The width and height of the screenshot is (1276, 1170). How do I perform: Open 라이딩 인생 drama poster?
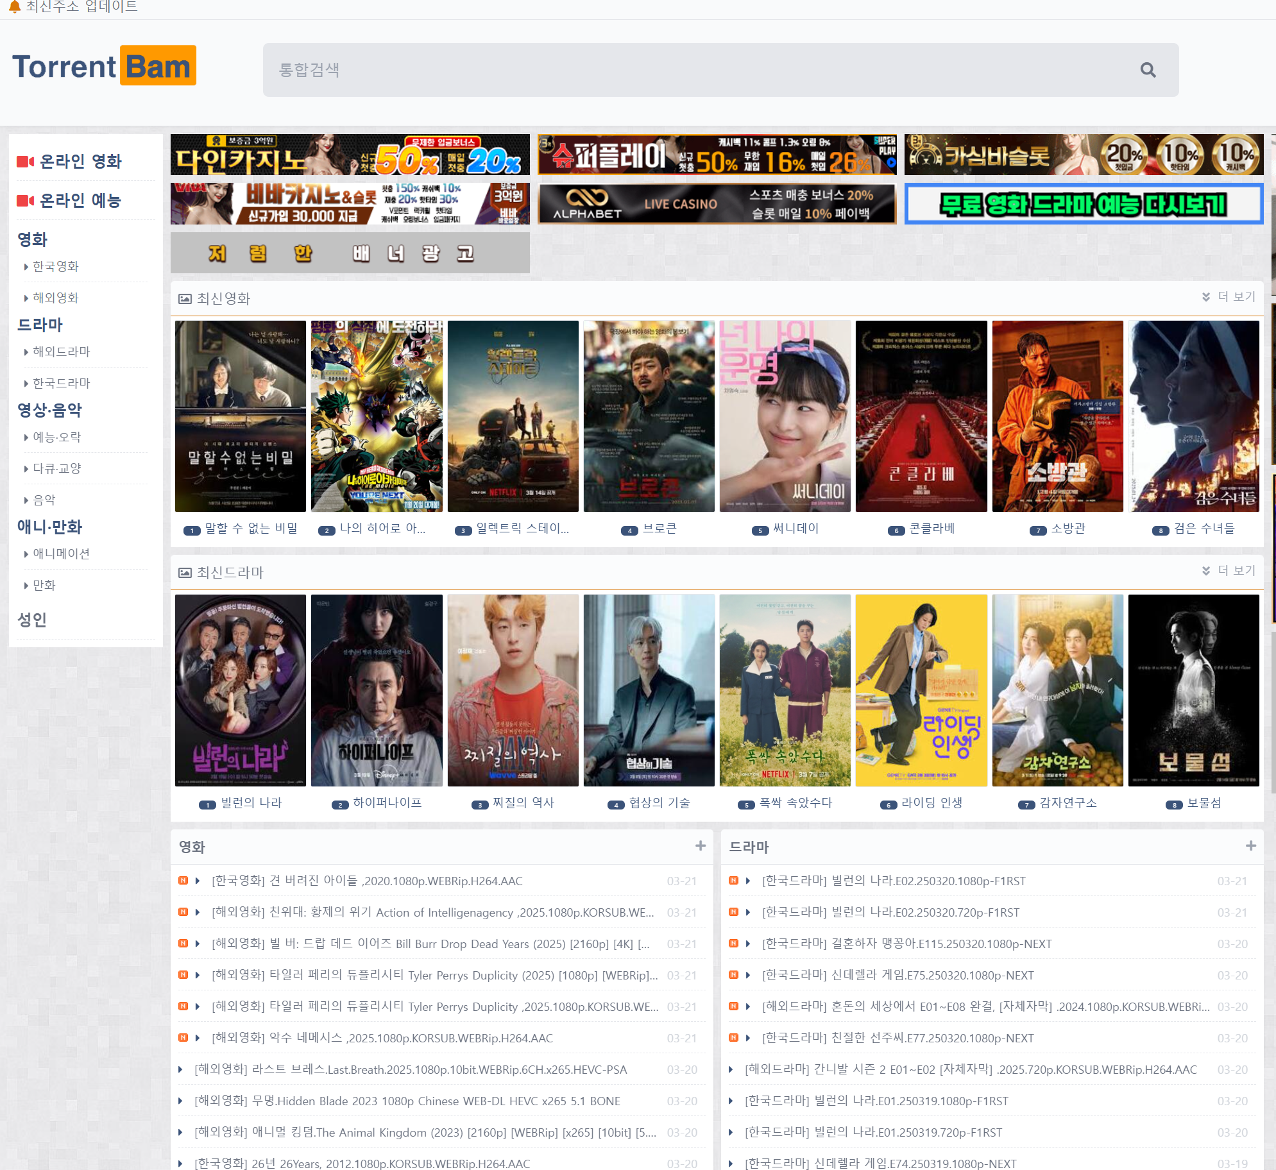(x=921, y=690)
